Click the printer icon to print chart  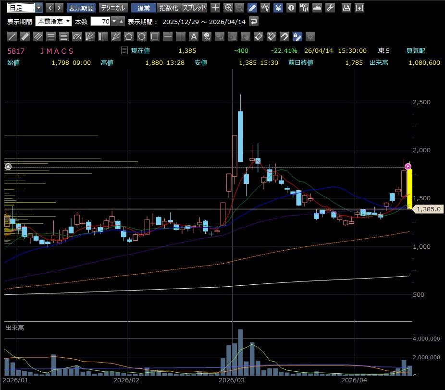(346, 8)
